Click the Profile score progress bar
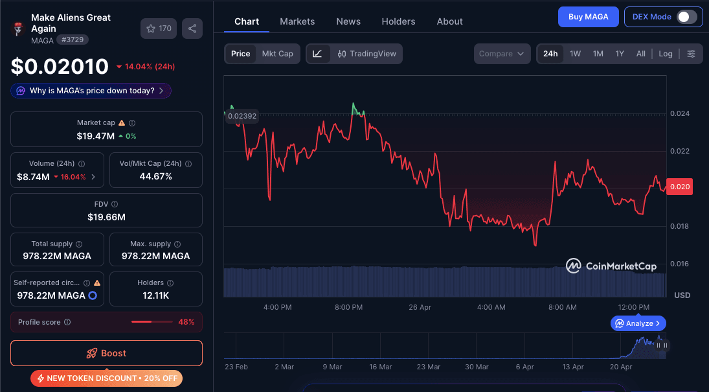Screen dimensions: 709x392 pyautogui.click(x=152, y=322)
